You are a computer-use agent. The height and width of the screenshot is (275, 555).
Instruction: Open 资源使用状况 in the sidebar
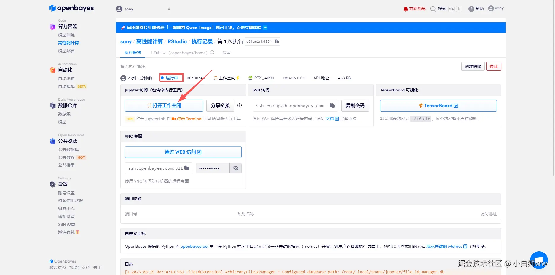(x=71, y=201)
